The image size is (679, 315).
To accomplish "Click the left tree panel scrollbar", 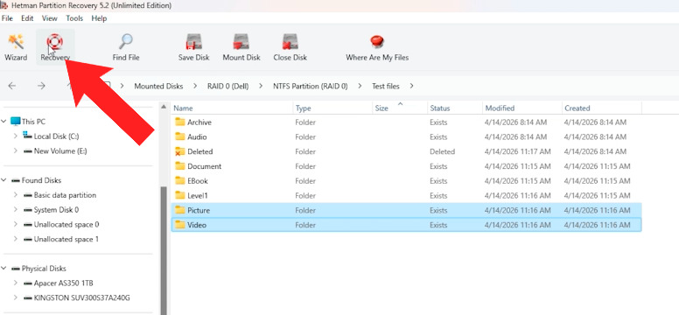I will (164, 251).
